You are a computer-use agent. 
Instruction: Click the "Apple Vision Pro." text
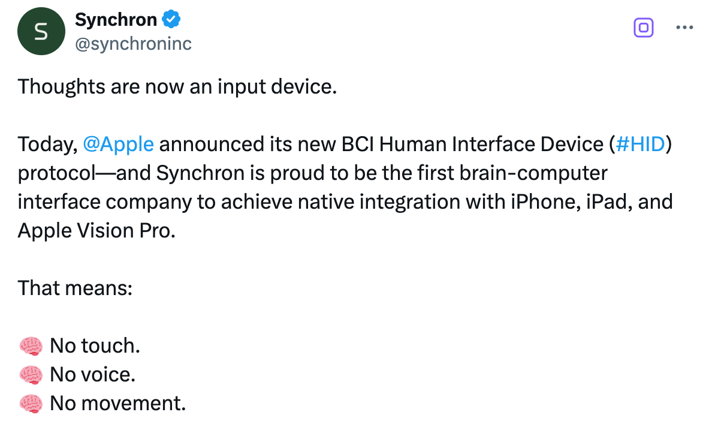[x=96, y=231]
